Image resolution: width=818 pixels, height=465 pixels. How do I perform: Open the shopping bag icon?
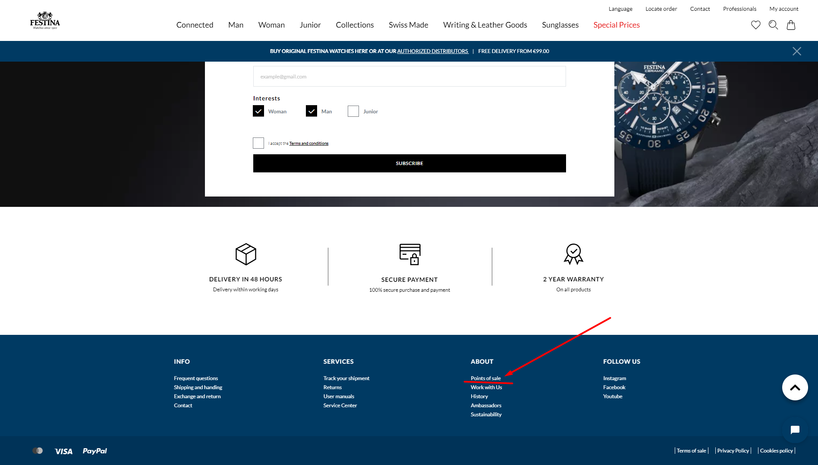pyautogui.click(x=791, y=25)
